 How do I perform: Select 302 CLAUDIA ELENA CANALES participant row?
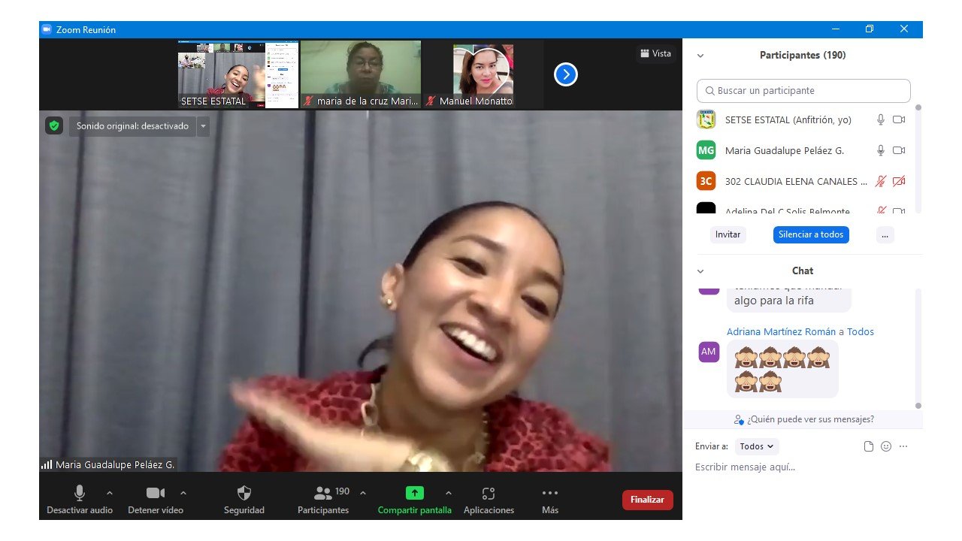click(x=802, y=181)
